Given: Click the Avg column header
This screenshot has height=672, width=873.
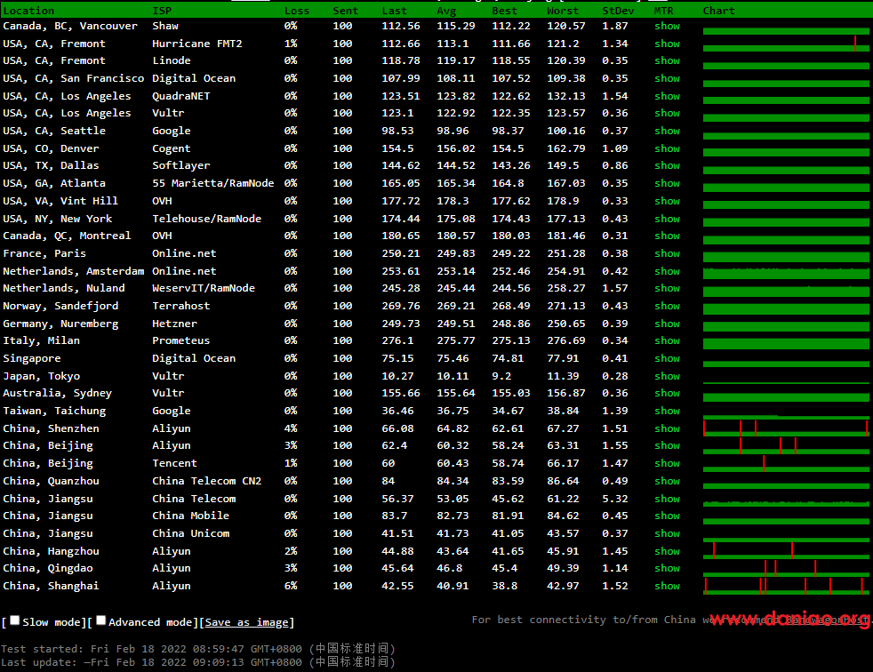Looking at the screenshot, I should tap(446, 11).
